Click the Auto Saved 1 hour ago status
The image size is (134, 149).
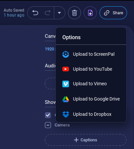tap(14, 13)
